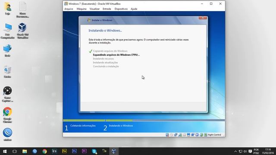This screenshot has width=276, height=155.
Task: Click the green checkmark beside Copiando arquivos
Action: point(91,51)
